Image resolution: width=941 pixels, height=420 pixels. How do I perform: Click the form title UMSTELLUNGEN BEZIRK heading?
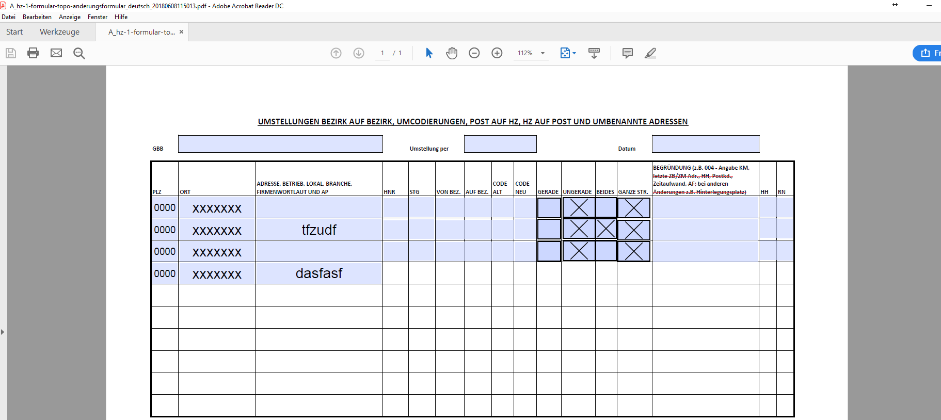click(473, 122)
